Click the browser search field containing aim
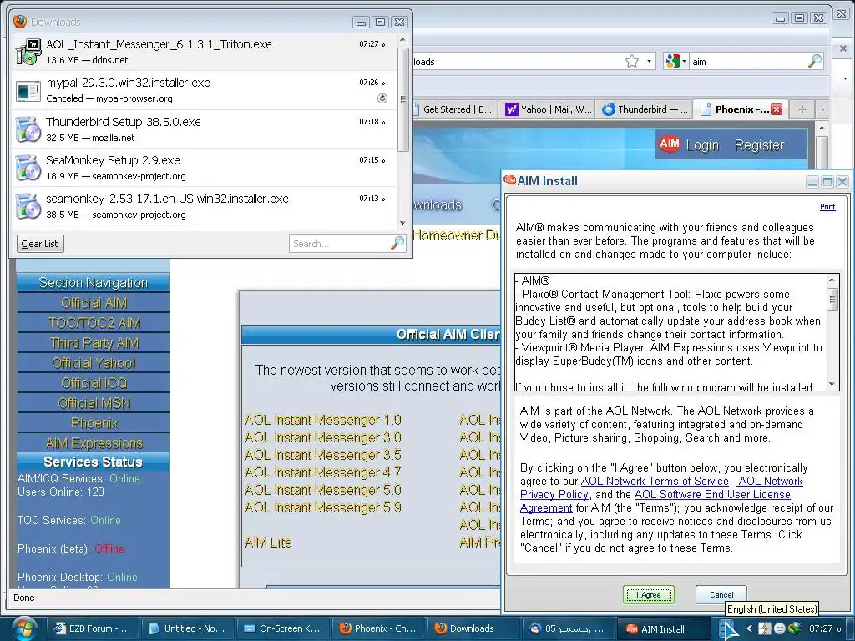This screenshot has width=855, height=641. [748, 62]
